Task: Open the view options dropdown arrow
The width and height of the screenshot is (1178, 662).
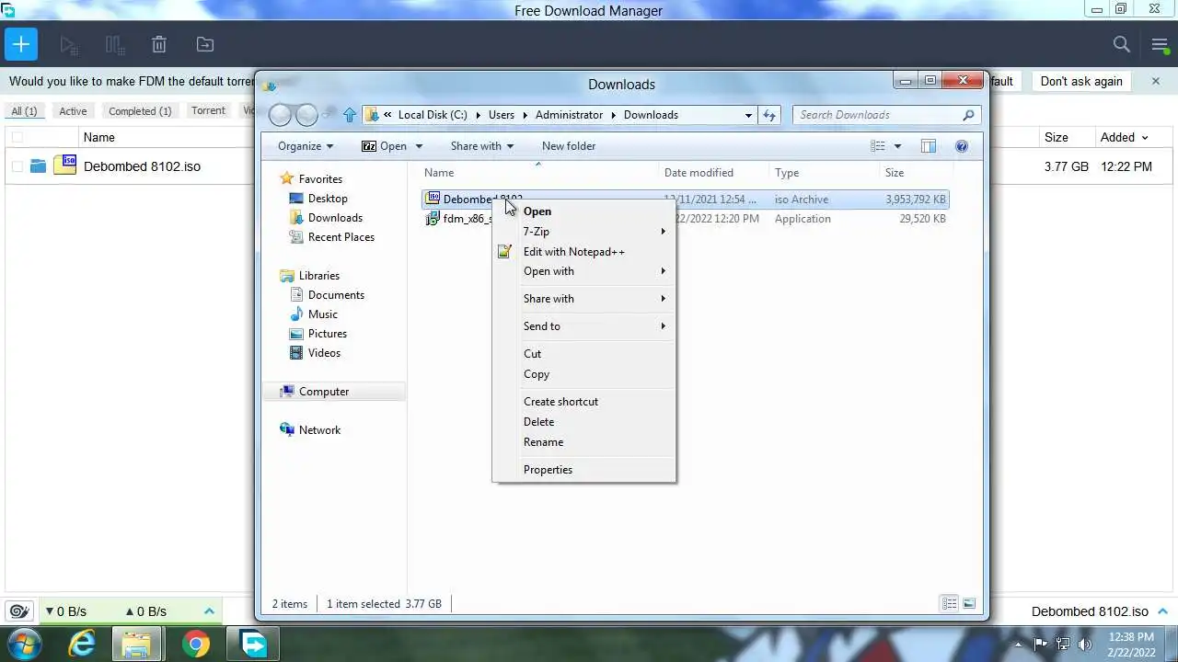Action: pos(897,146)
